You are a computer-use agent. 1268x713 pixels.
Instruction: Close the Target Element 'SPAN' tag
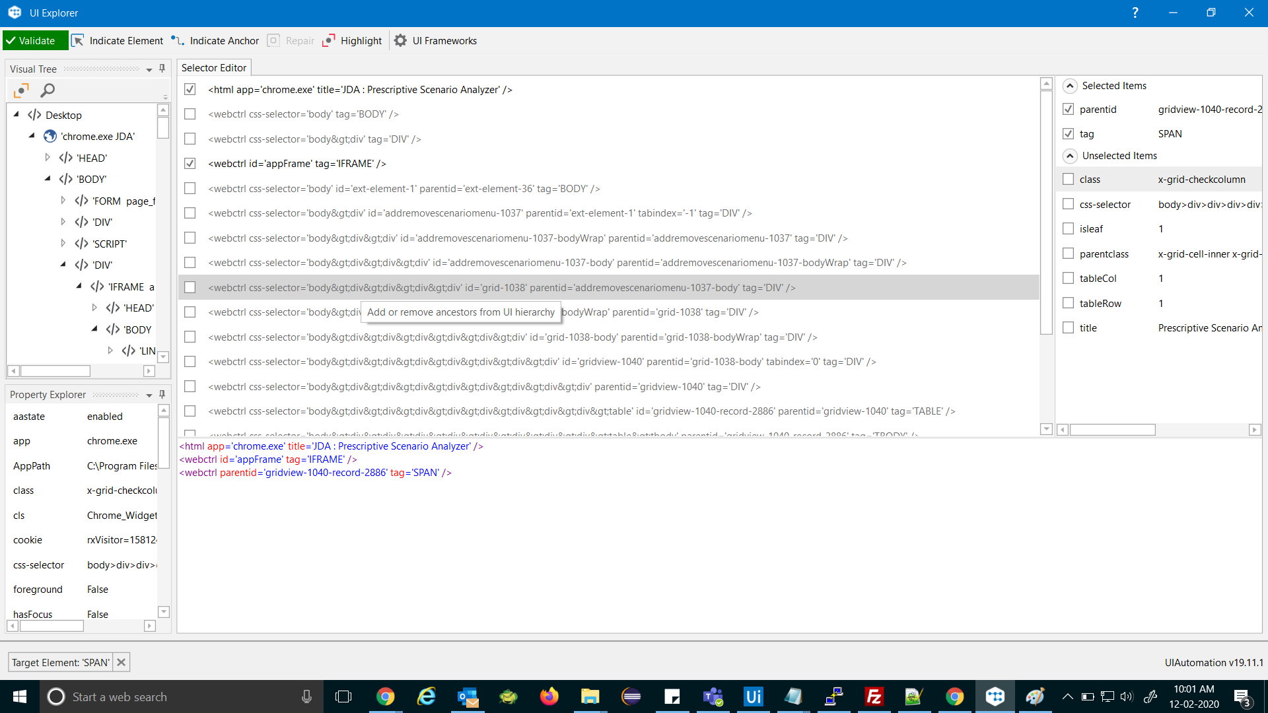click(121, 662)
